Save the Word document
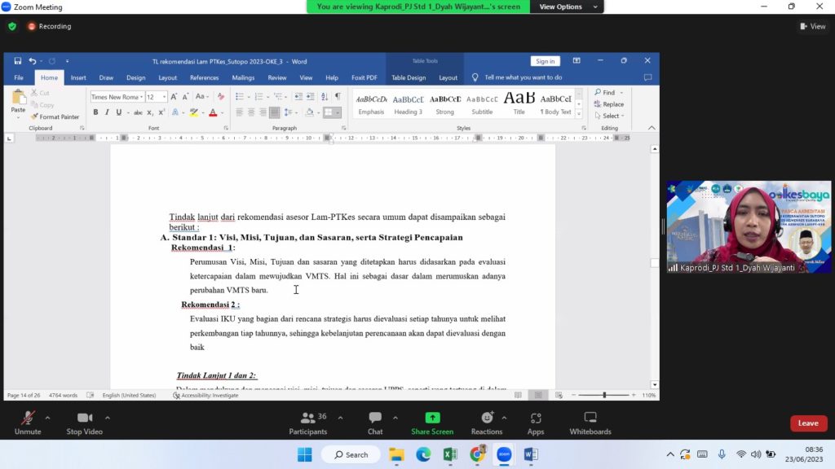835x469 pixels. point(18,61)
